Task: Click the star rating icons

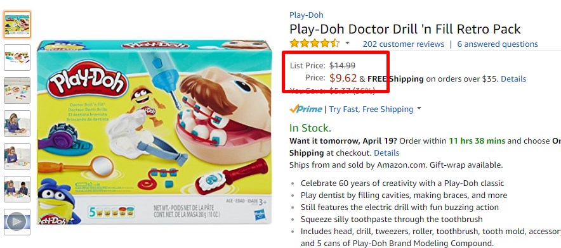Action: [315, 44]
